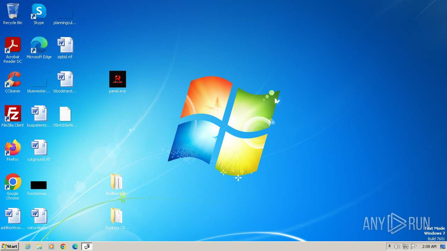Viewport: 447px width, 251px height.
Task: Click the 2:08 AM clock
Action: pyautogui.click(x=429, y=246)
